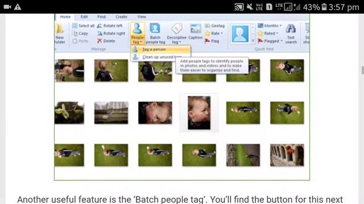Click the Geotag button
Screen dimensions: 364x204
(215, 25)
